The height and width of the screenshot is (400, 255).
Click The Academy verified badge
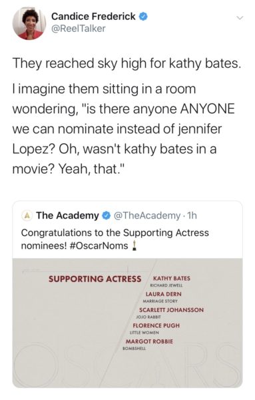107,216
